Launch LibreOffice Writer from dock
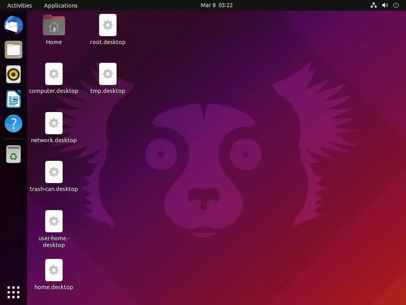This screenshot has height=305, width=406. pos(13,99)
